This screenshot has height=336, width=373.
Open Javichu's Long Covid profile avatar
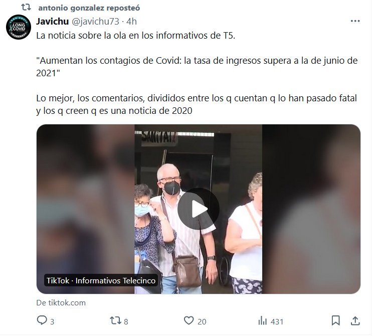pyautogui.click(x=19, y=27)
